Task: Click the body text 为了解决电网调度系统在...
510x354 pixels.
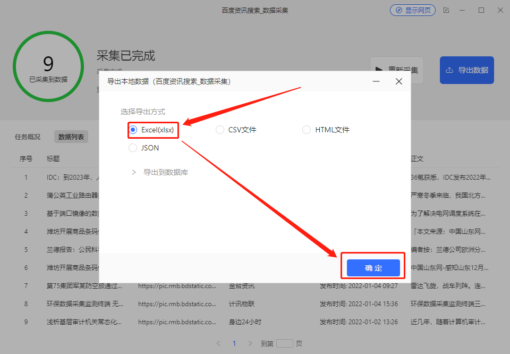Action: point(448,214)
